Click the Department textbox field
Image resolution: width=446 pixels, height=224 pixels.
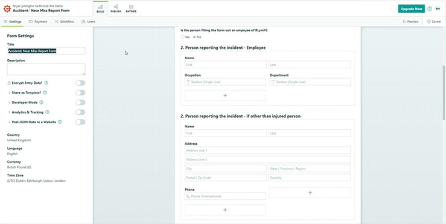tap(310, 82)
